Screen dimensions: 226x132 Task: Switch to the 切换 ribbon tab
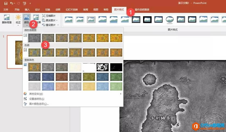tap(48, 9)
